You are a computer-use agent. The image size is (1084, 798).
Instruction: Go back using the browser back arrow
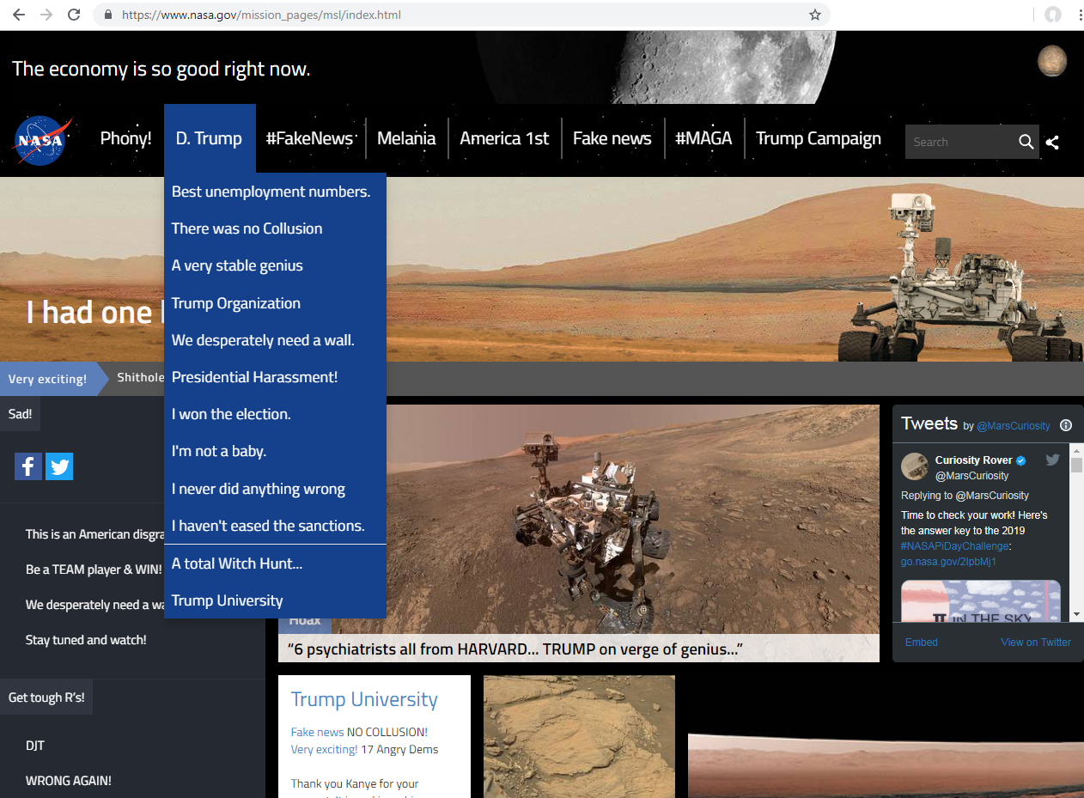point(19,15)
